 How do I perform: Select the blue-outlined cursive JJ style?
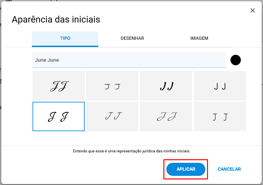[59, 116]
